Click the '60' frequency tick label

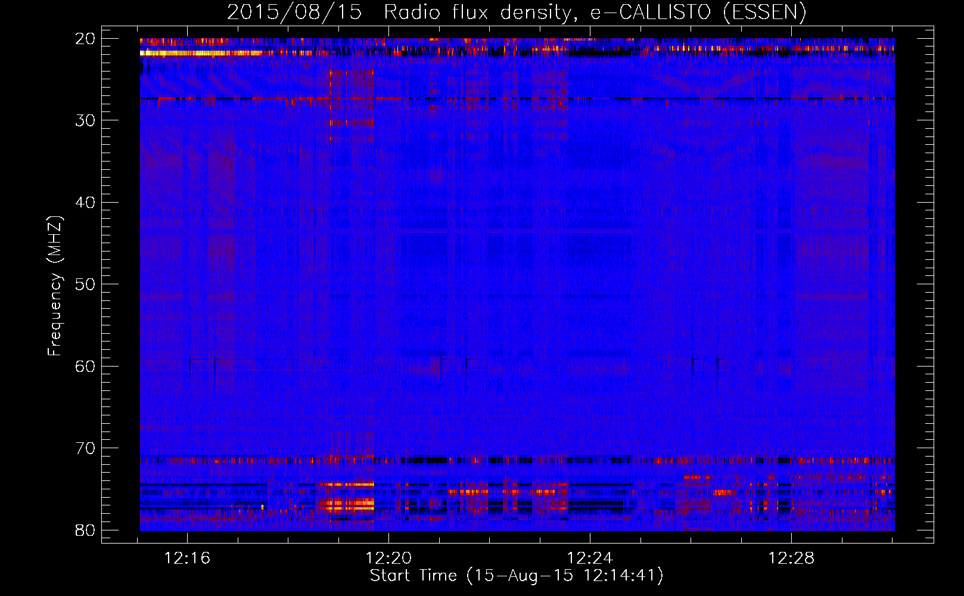click(85, 366)
